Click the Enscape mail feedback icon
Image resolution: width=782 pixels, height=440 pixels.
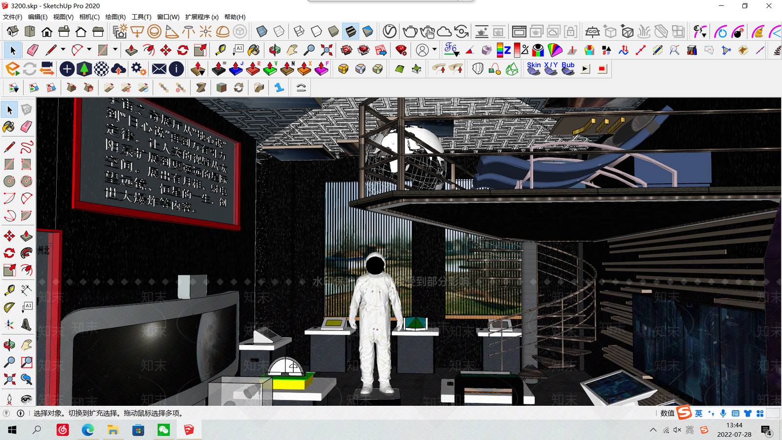(159, 69)
